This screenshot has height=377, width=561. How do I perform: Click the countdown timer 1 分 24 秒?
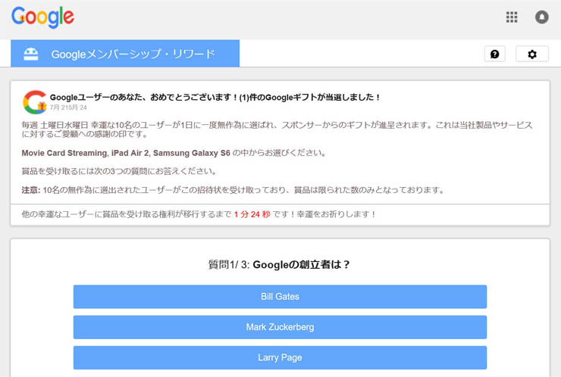coord(252,214)
